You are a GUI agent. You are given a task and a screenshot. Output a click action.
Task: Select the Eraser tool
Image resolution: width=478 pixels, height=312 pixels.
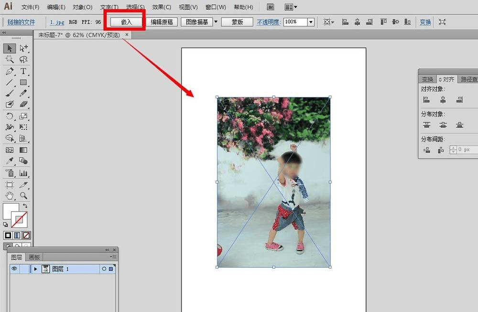pyautogui.click(x=23, y=104)
